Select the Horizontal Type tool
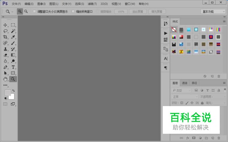Screen dimensions: 228x142 coord(13,67)
